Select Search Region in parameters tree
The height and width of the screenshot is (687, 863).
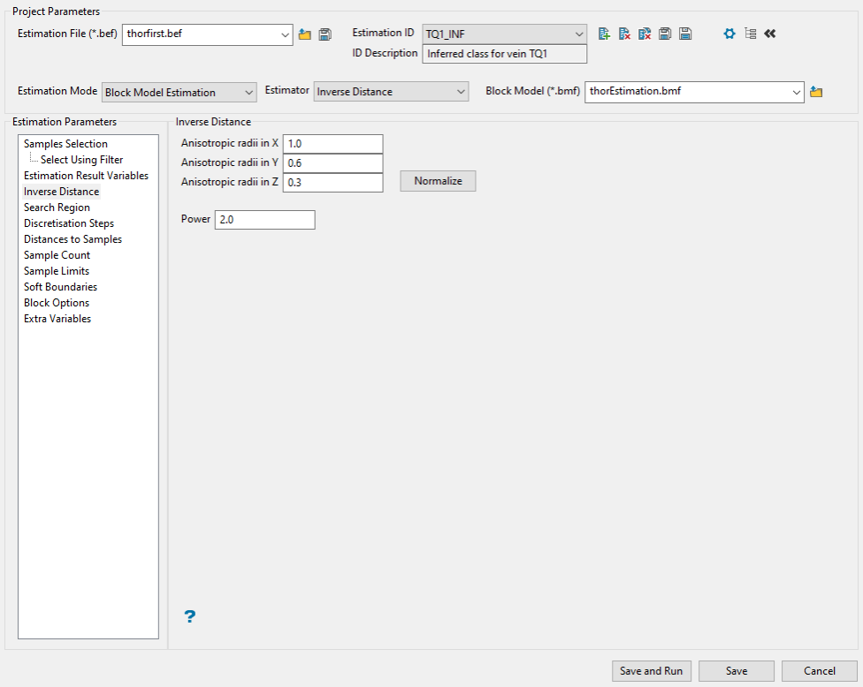[57, 208]
